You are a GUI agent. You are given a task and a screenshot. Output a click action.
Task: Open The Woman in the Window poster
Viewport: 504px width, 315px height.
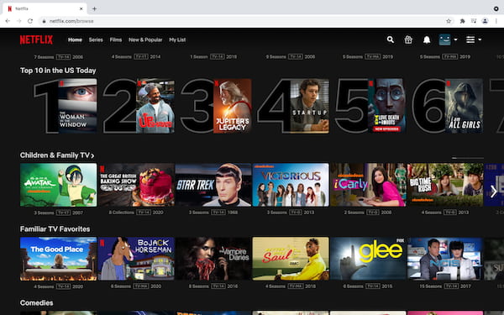coord(77,106)
